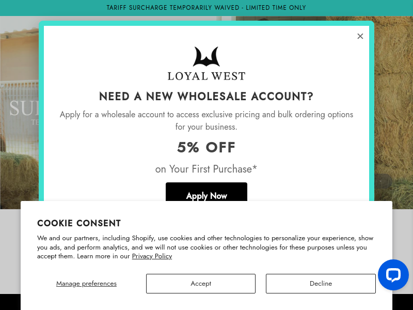Accept the cookie consent
413x310 pixels.
coord(201,284)
